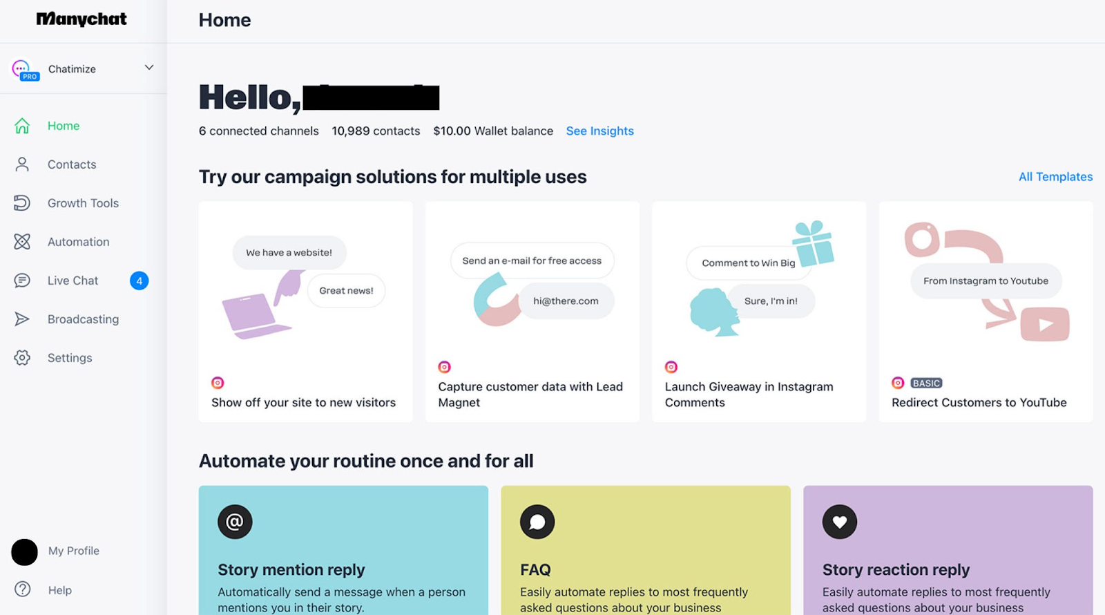Open the Automation section

[78, 241]
